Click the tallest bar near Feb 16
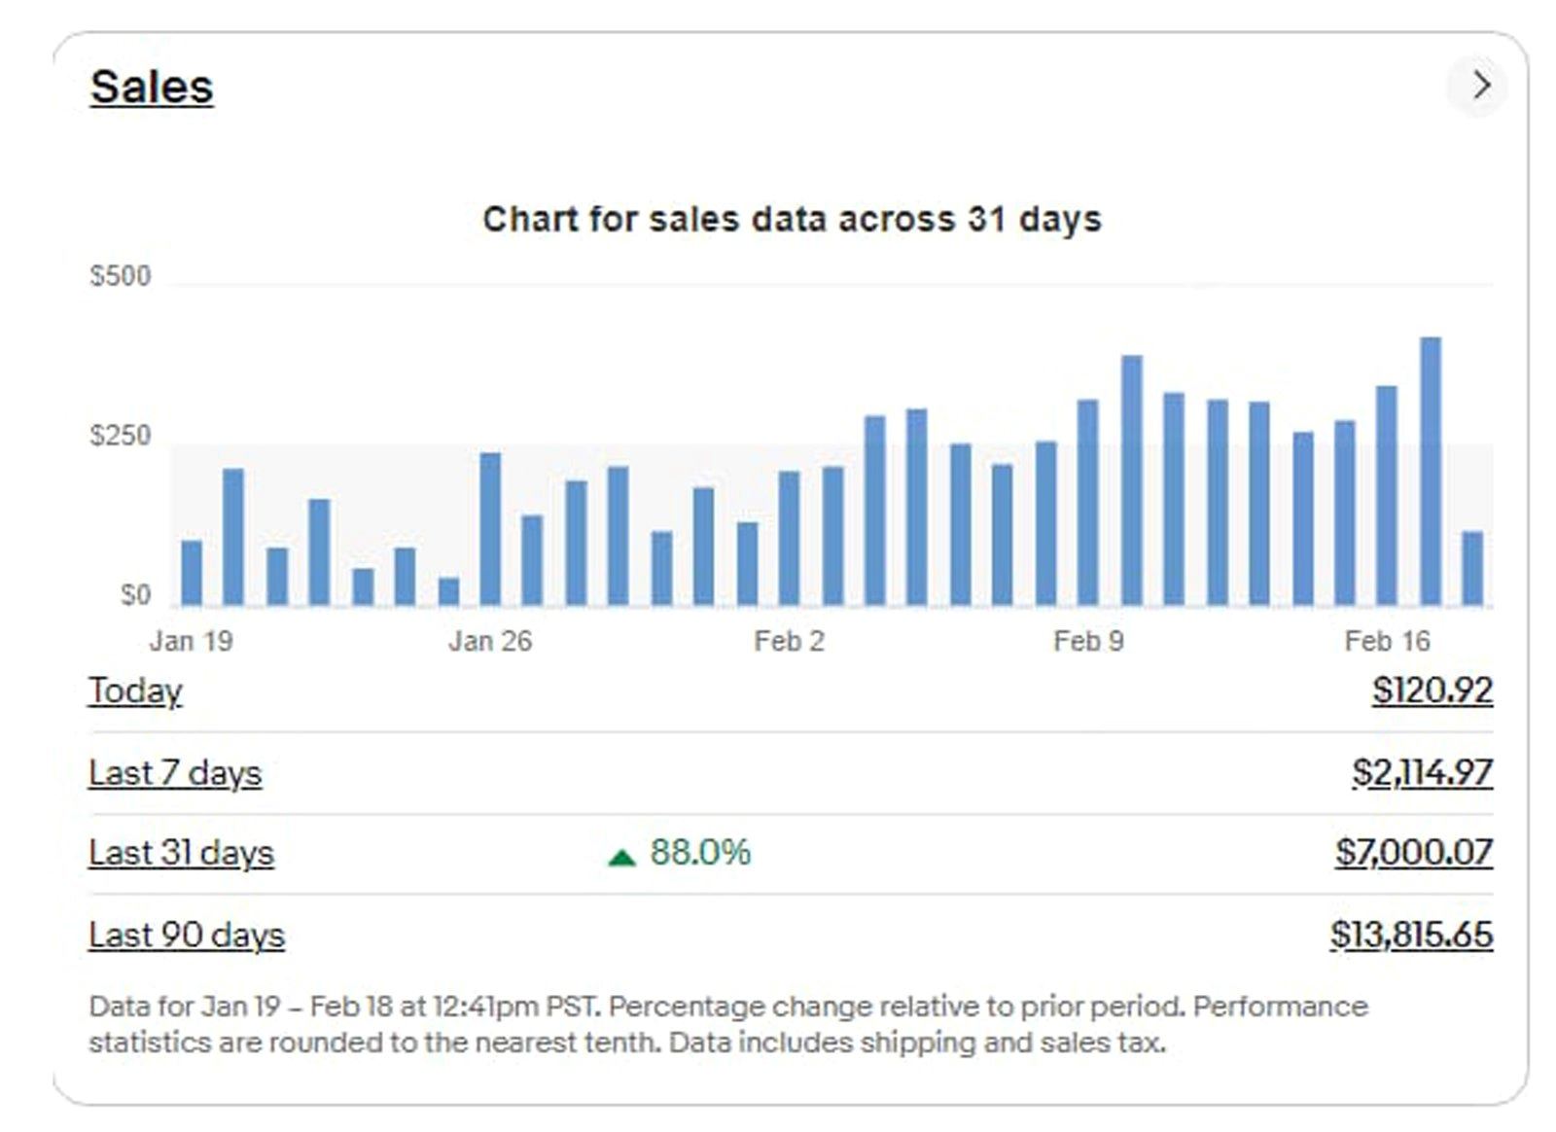Screen dimensions: 1556x1132 pyautogui.click(x=1430, y=472)
